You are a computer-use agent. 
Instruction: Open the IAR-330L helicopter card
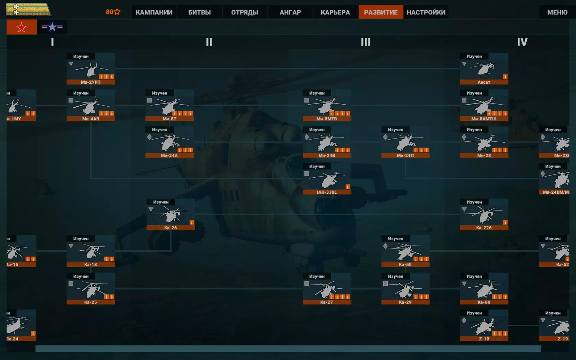coord(327,179)
